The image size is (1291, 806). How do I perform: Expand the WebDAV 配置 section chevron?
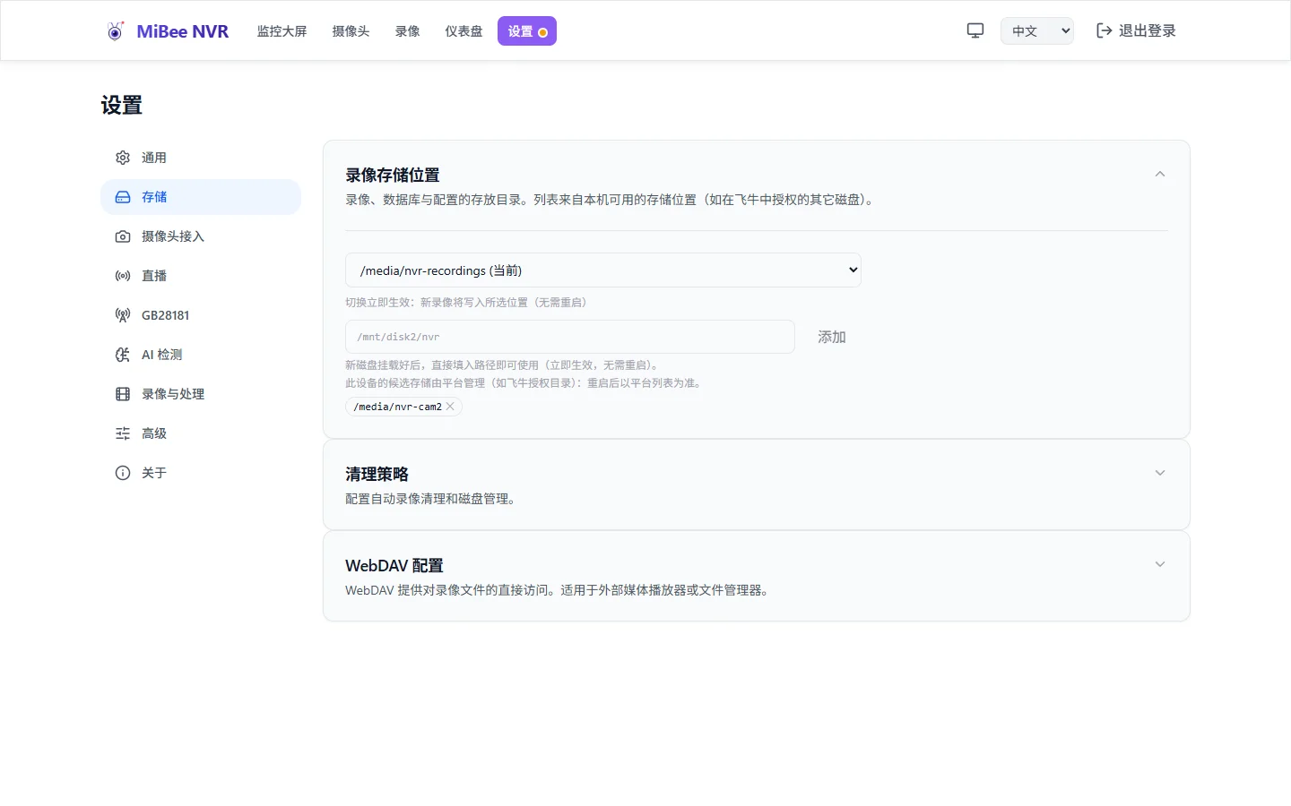[1160, 564]
